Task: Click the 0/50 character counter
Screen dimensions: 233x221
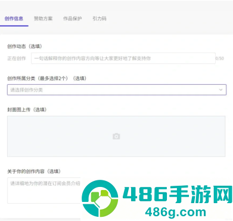Action: point(220,59)
